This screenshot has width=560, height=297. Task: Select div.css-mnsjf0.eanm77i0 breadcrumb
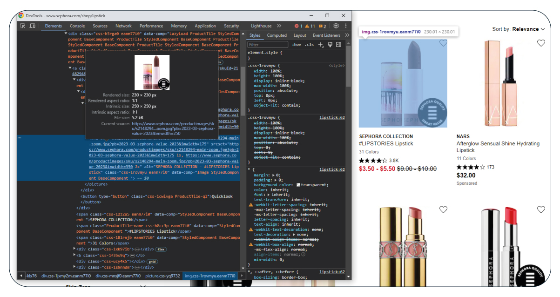coord(118,276)
